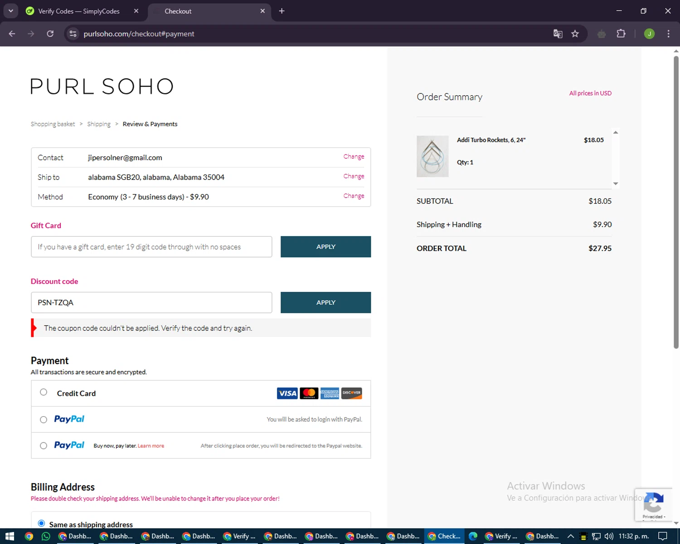Viewport: 680px width, 544px height.
Task: Select PayPal Buy now, pay later option
Action: [44, 446]
